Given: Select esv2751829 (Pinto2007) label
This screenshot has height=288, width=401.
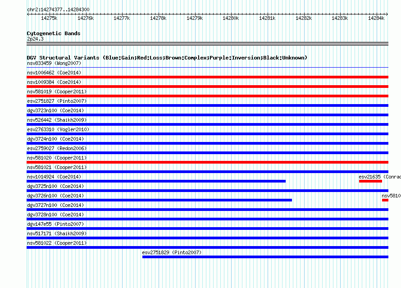Looking at the screenshot, I should click(172, 252).
